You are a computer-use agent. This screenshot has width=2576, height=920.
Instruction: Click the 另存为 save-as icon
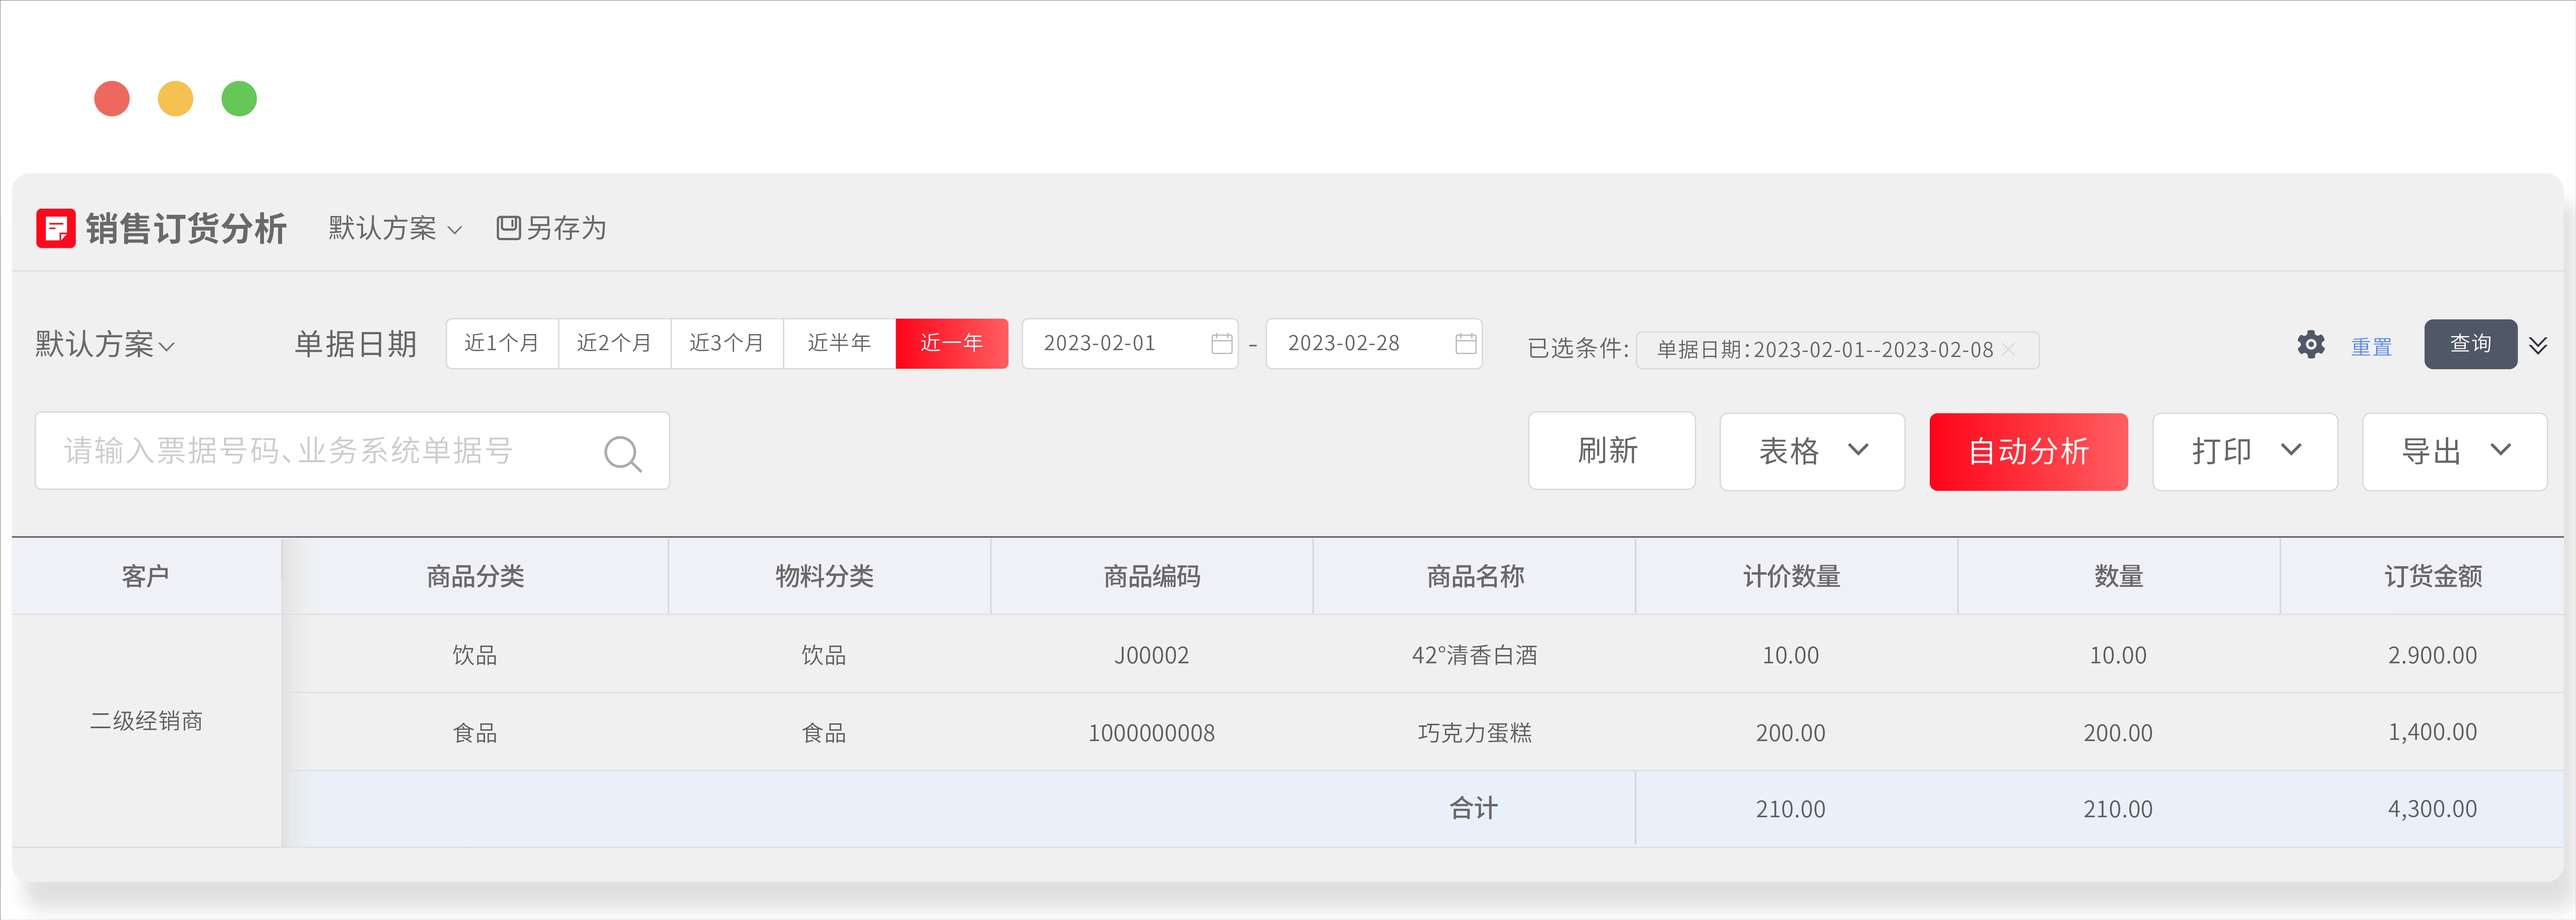[508, 228]
